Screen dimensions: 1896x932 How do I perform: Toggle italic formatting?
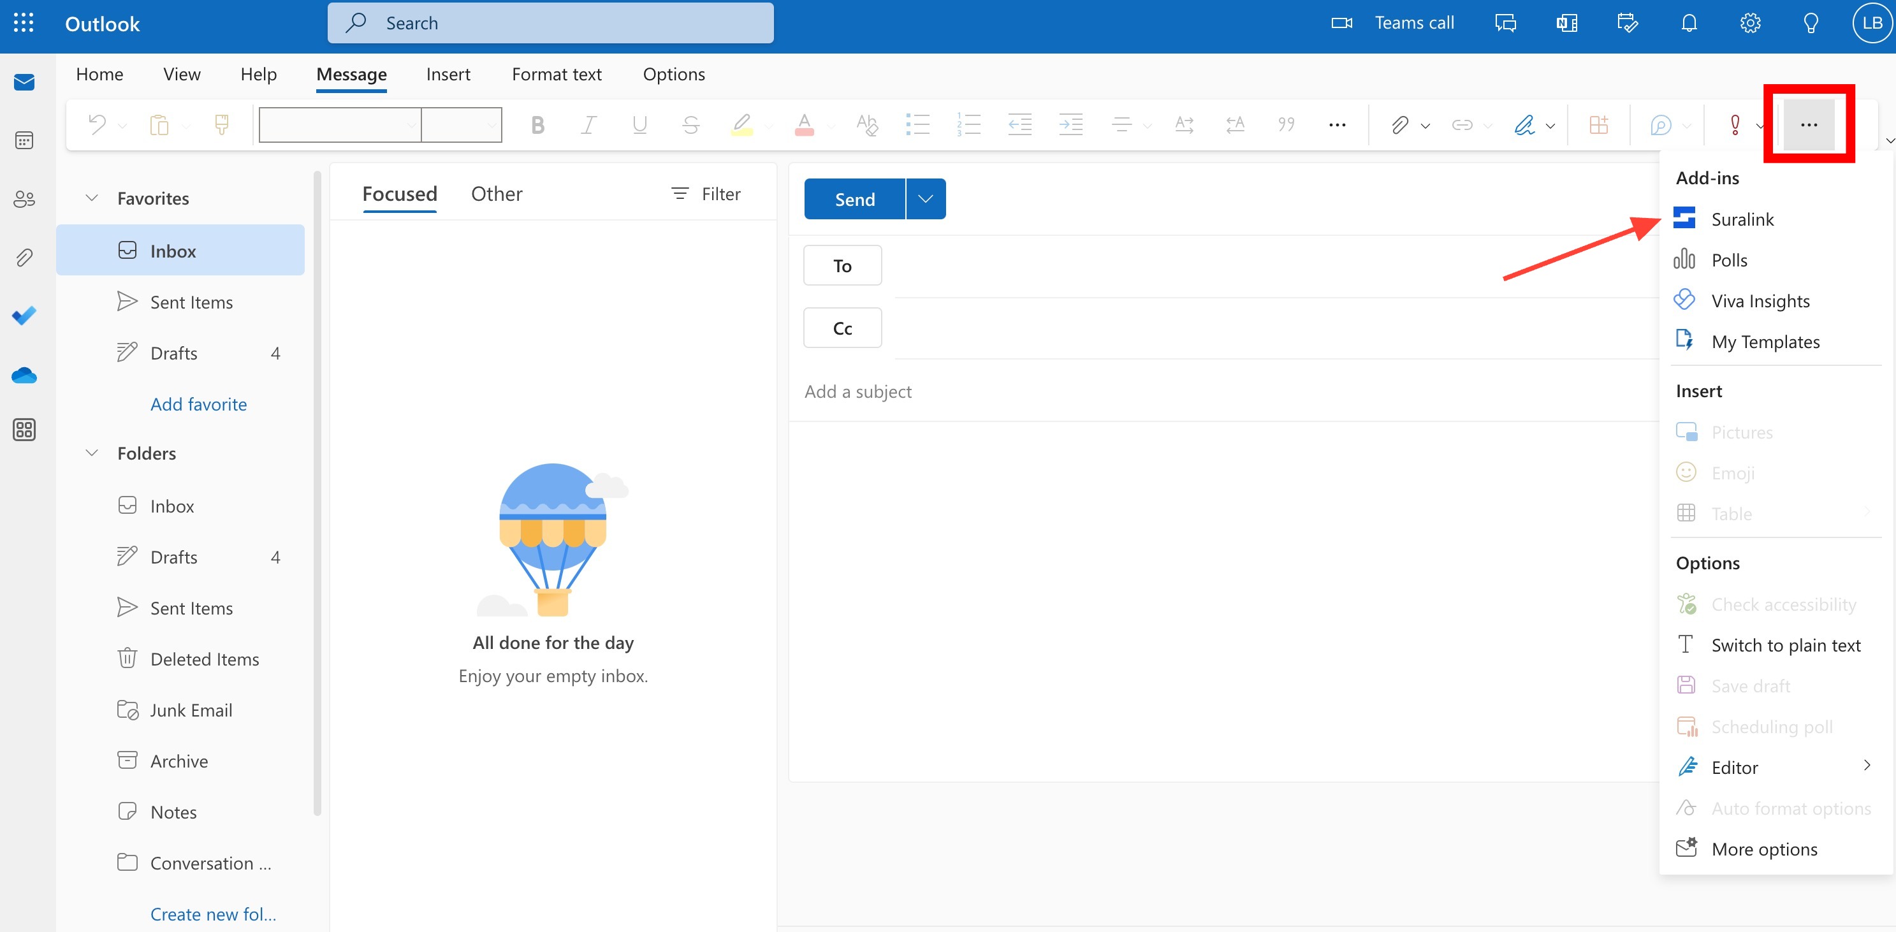pos(588,124)
